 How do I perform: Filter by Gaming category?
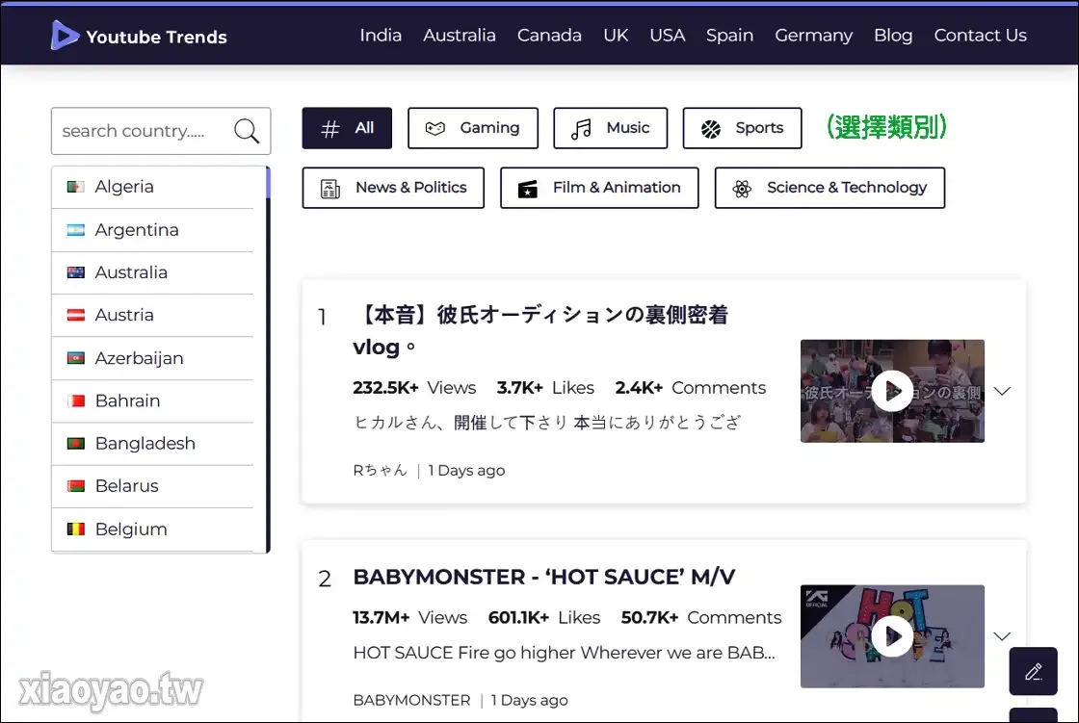(x=473, y=128)
